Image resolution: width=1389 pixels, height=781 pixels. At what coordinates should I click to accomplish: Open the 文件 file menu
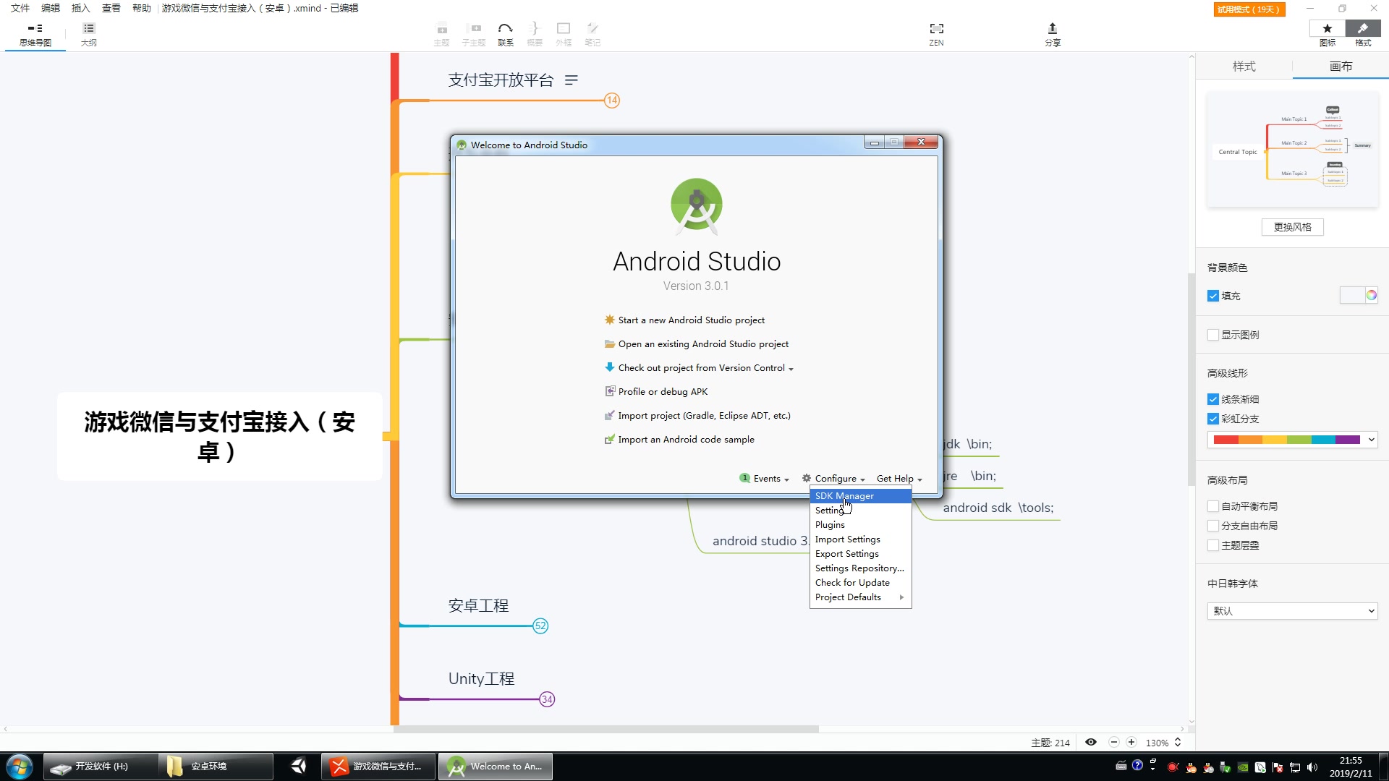(20, 8)
